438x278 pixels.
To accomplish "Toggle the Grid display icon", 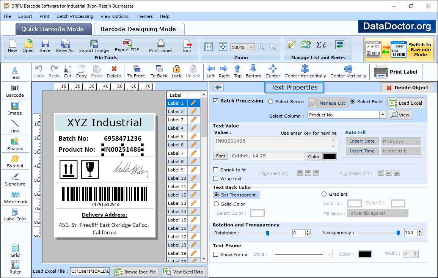I will pyautogui.click(x=15, y=250).
